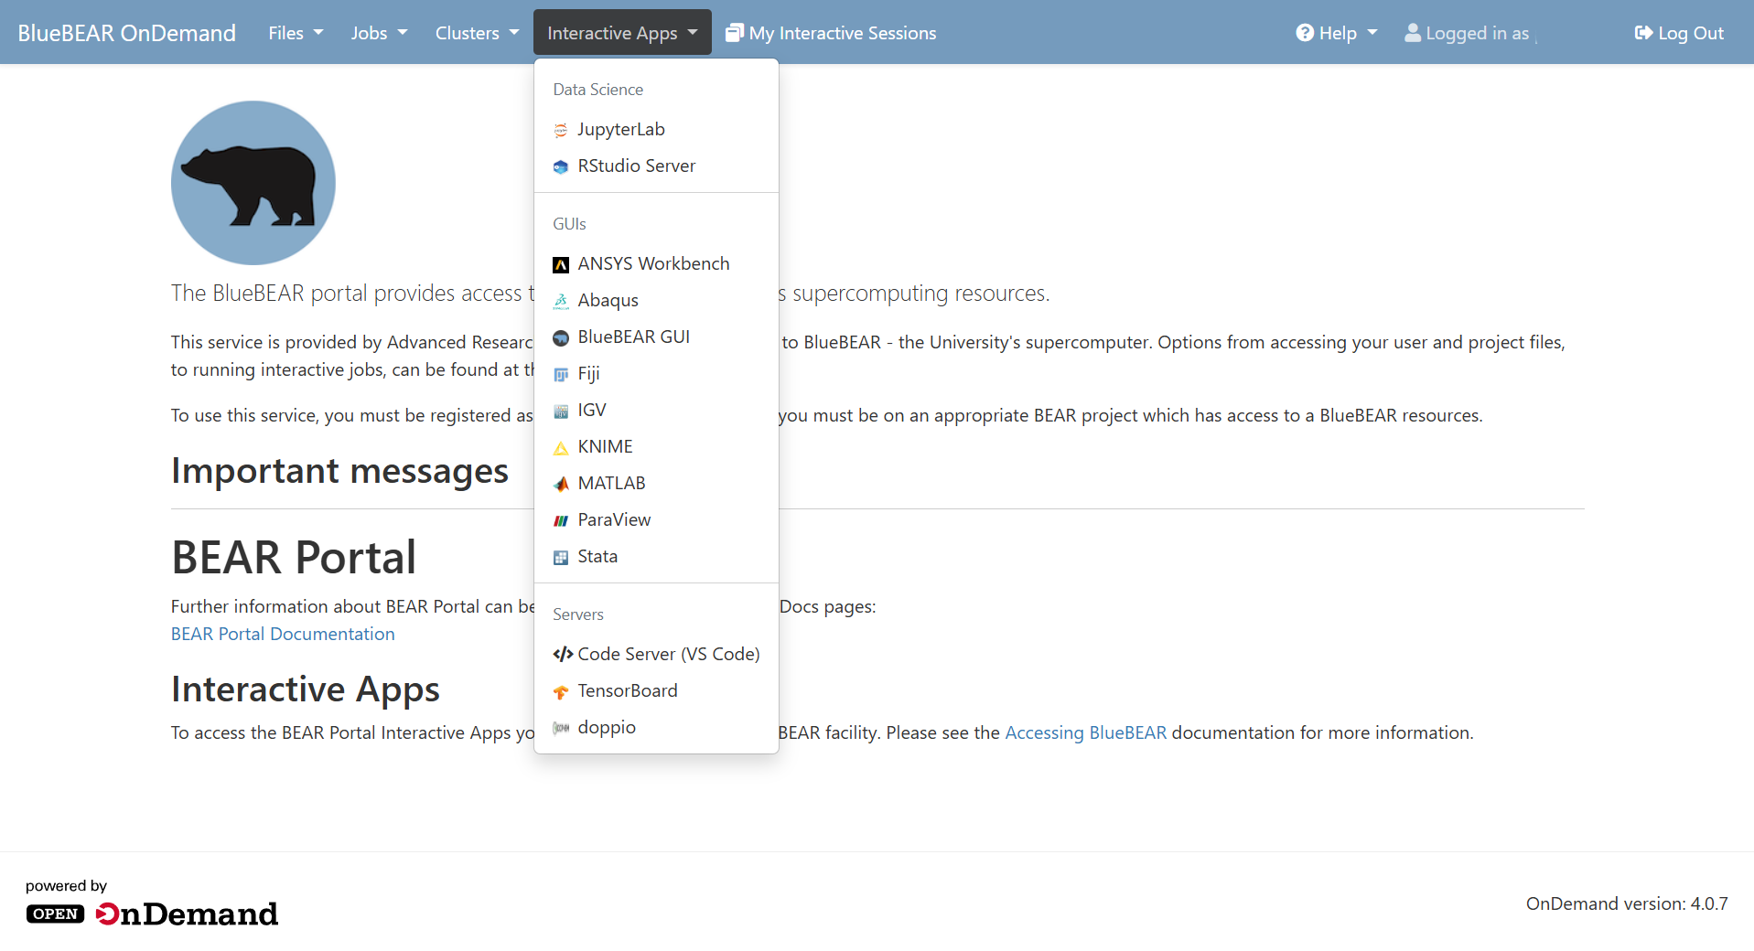Click the JupyterLab icon in the menu

coord(561,131)
